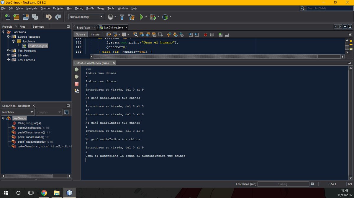
Task: Toggle the rectangular selection icon in editor toolbar
Action: pos(160,34)
